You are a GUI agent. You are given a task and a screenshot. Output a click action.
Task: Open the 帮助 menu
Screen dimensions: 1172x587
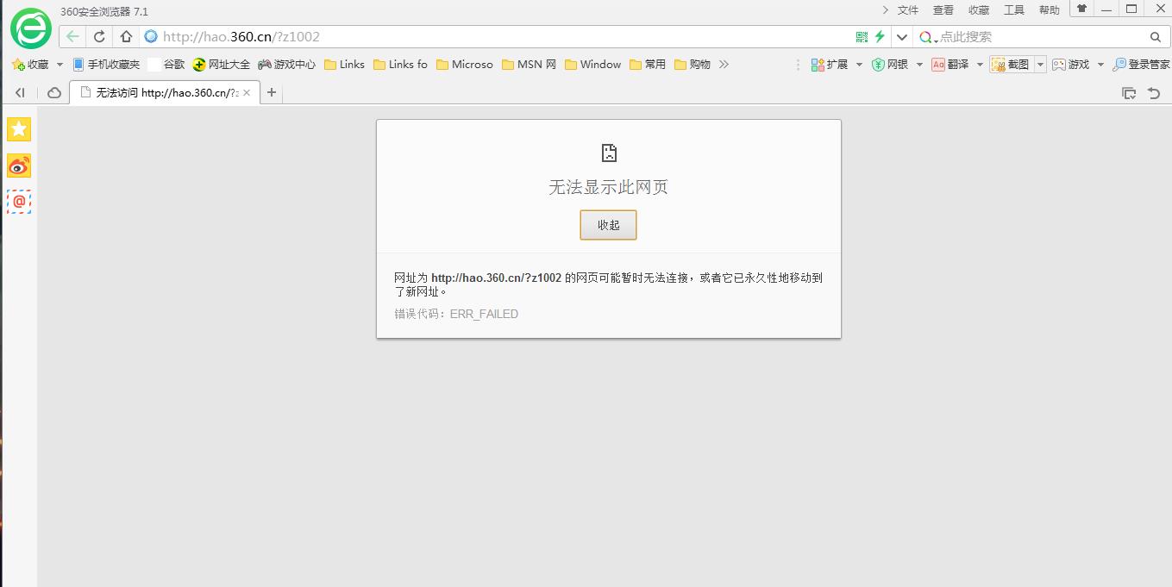1050,10
